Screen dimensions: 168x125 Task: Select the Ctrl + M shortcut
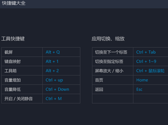tap(54, 99)
